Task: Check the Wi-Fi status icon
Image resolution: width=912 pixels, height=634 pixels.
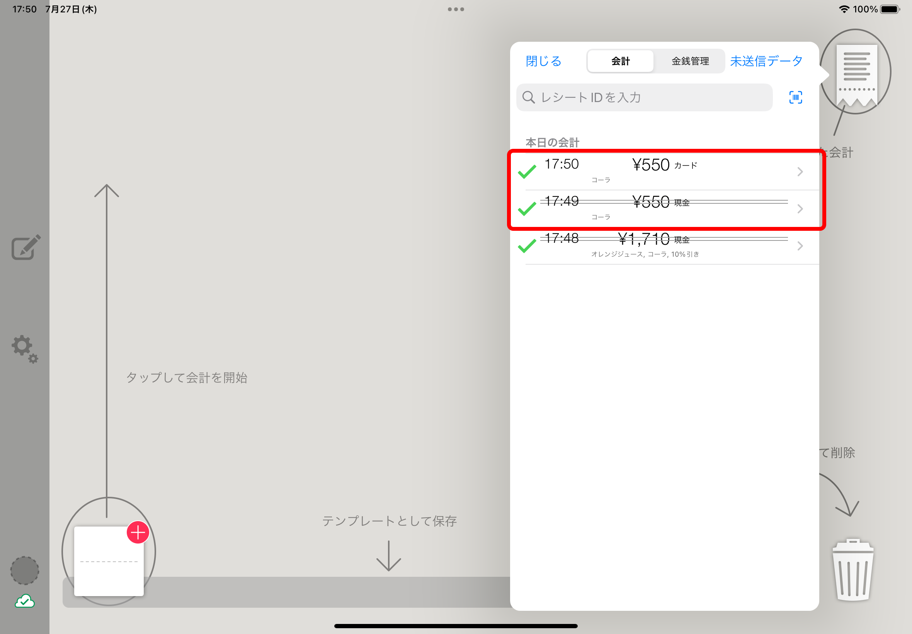Action: point(844,9)
